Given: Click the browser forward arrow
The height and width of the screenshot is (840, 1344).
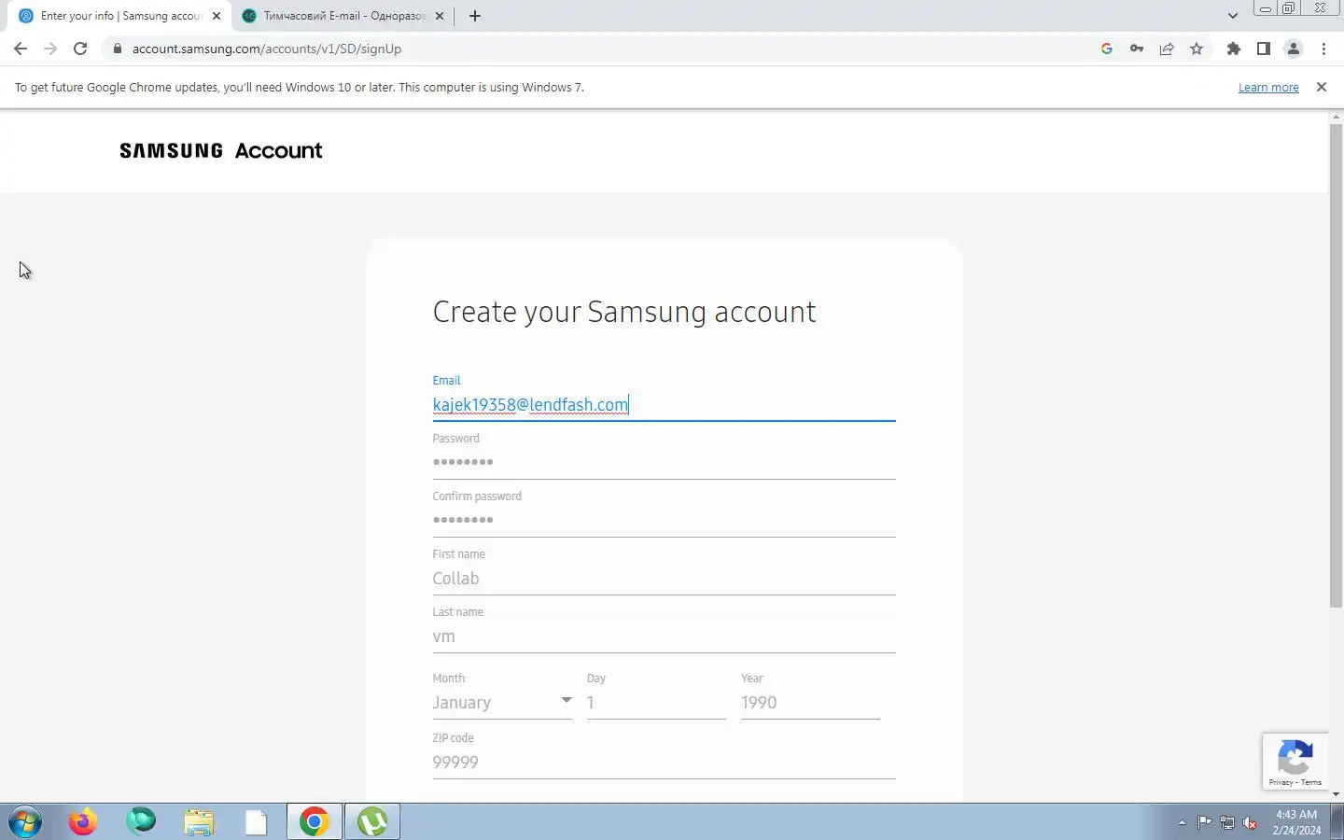Looking at the screenshot, I should click(50, 49).
